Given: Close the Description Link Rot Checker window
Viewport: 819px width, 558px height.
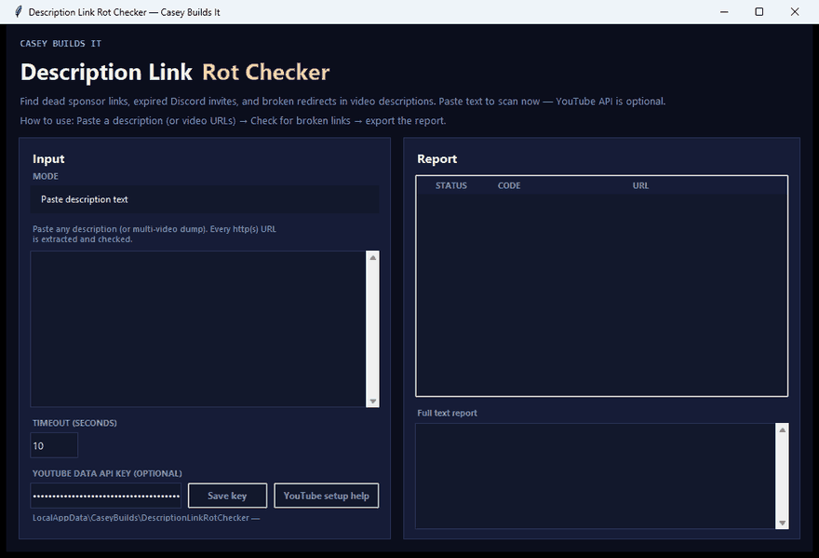Looking at the screenshot, I should click(795, 11).
